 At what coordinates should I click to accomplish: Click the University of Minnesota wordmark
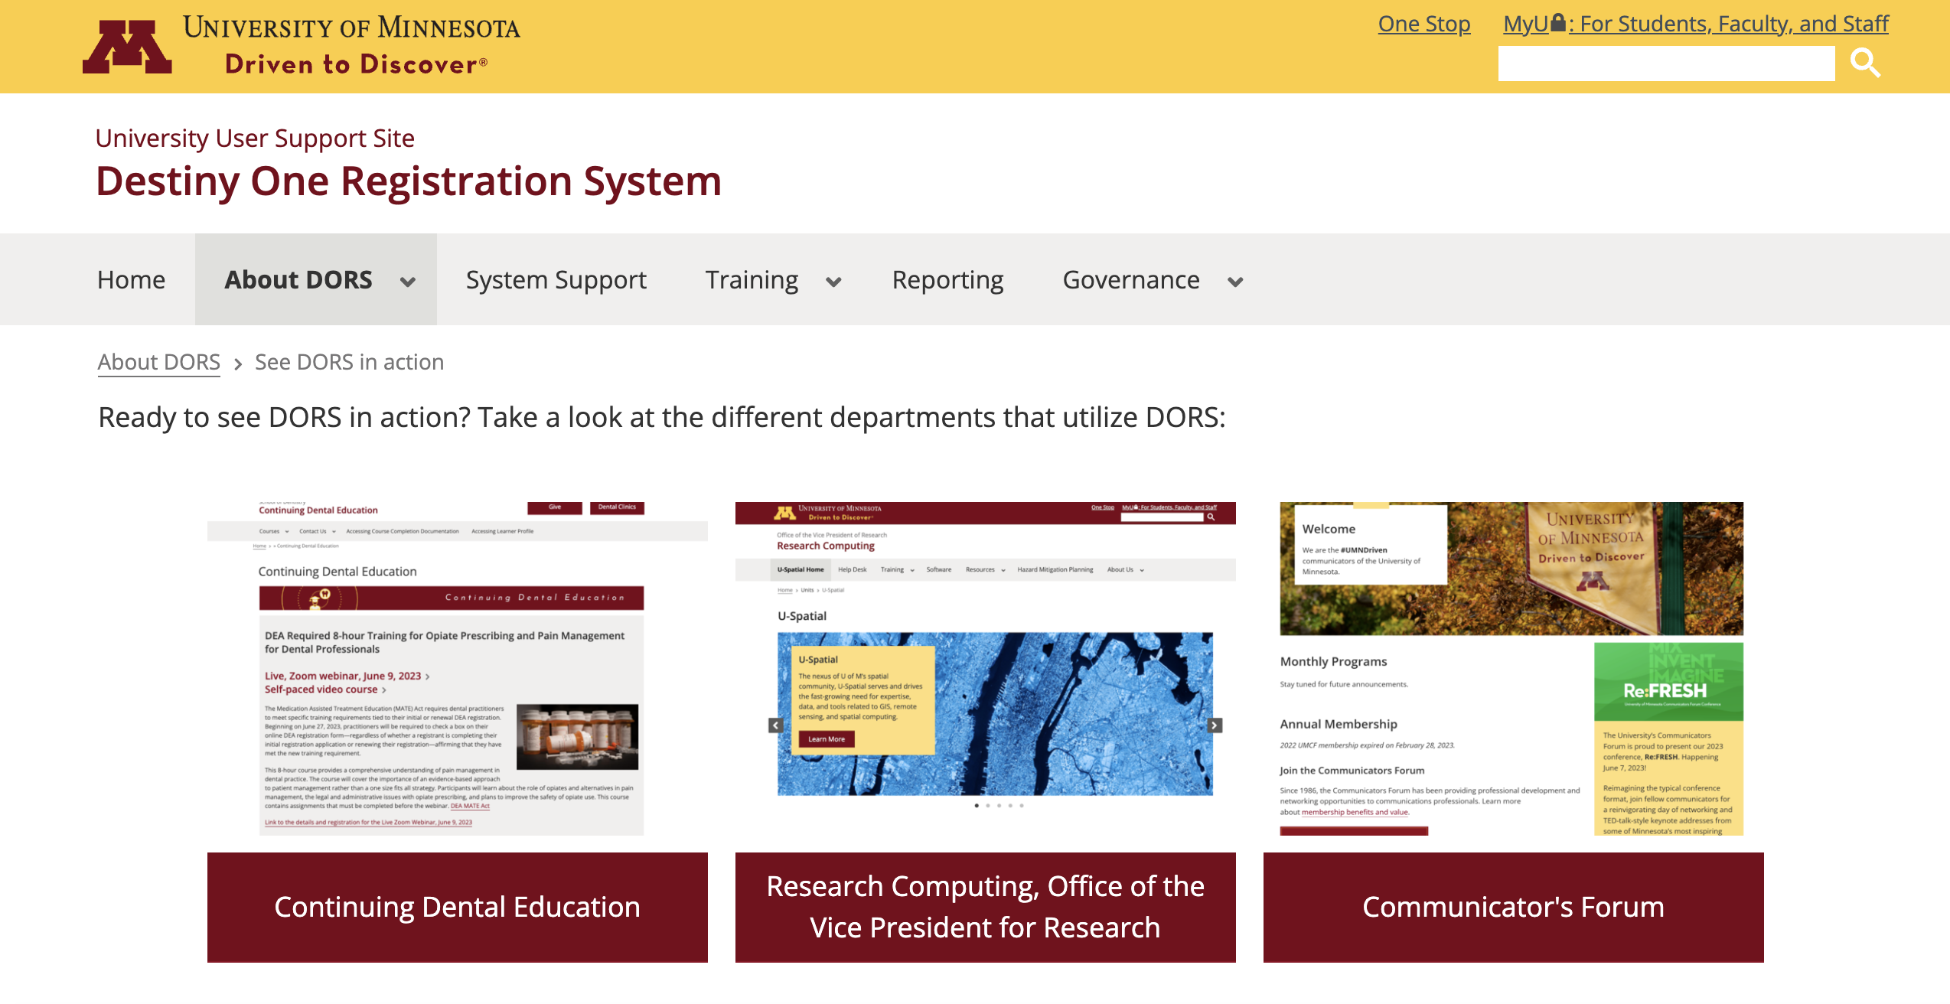tap(351, 28)
